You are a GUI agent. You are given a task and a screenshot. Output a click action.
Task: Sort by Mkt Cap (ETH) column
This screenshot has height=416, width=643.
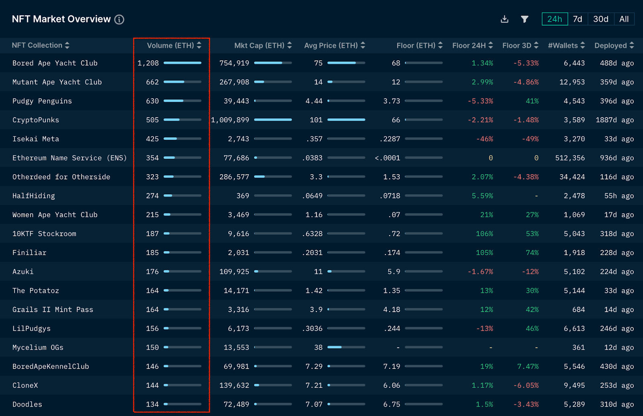click(263, 45)
